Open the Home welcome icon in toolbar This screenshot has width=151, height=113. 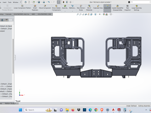[x=25, y=2]
